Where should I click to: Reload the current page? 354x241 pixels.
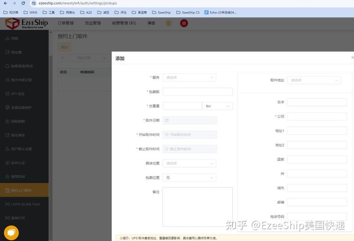(23, 3)
